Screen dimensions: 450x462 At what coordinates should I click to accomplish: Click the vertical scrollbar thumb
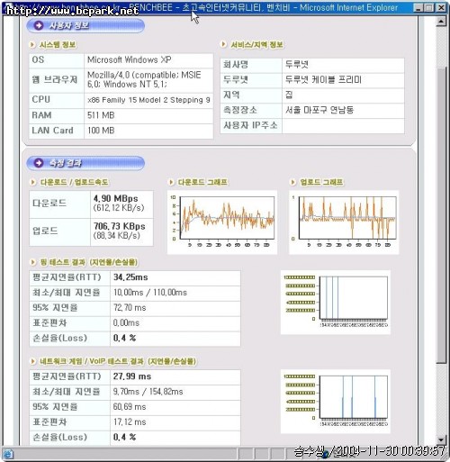[x=441, y=215]
